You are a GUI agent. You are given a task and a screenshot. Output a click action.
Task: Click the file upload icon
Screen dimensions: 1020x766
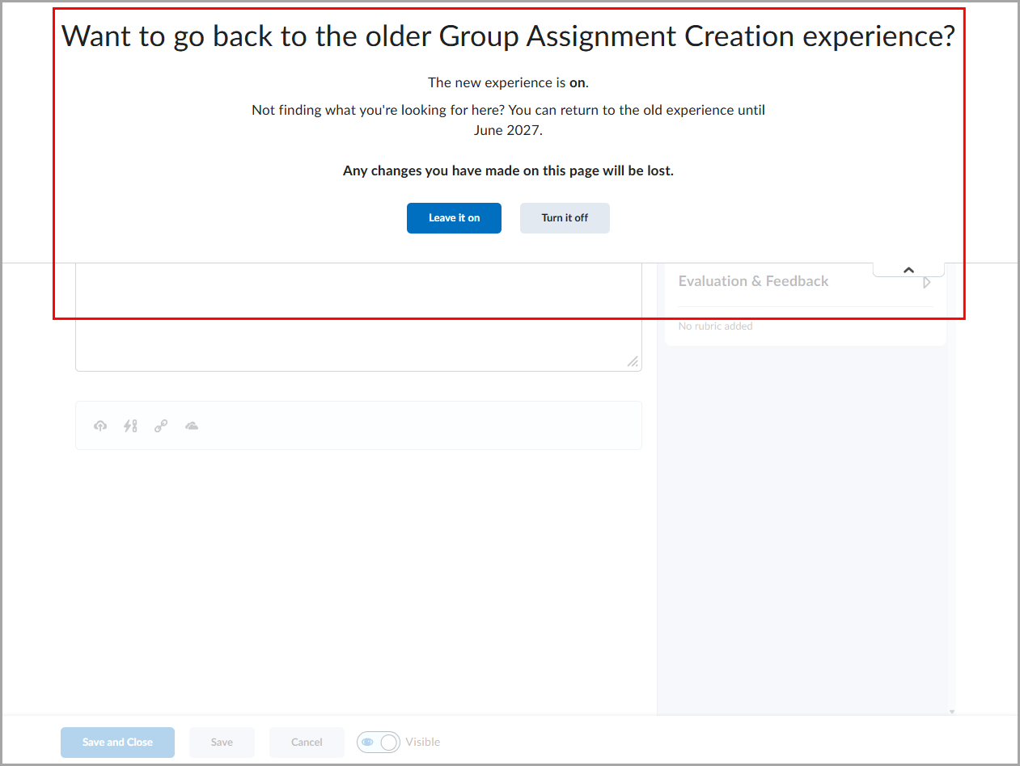click(x=99, y=426)
